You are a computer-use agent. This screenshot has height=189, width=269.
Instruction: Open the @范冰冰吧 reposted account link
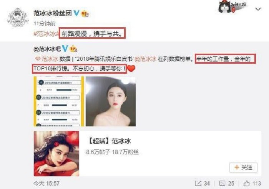coord(47,49)
